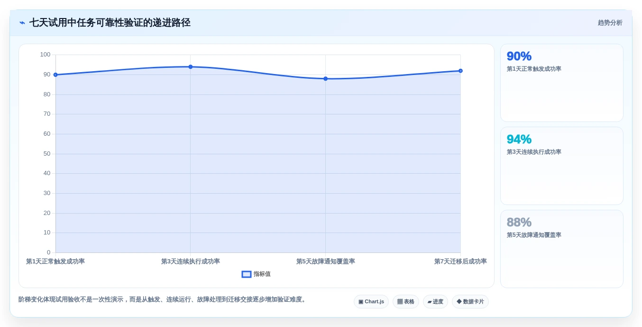Viewport: 642px width, 327px height.
Task: Click the lightning icon beside the title
Action: [x=22, y=23]
